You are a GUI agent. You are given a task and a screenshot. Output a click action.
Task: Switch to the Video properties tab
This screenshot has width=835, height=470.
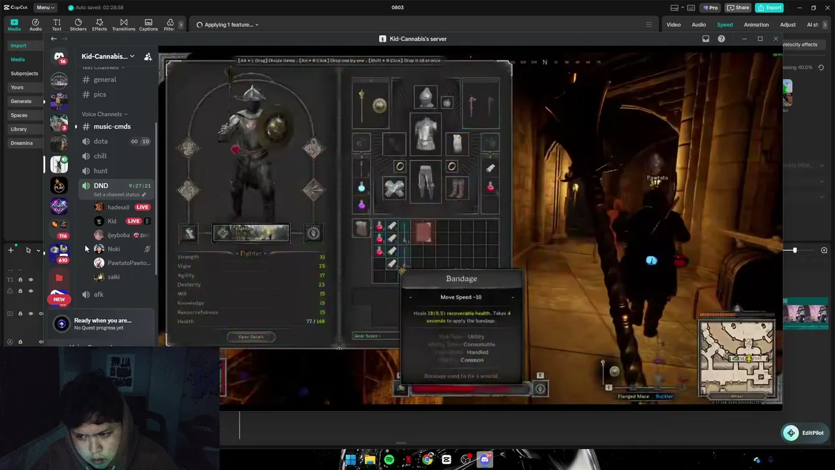pos(673,25)
